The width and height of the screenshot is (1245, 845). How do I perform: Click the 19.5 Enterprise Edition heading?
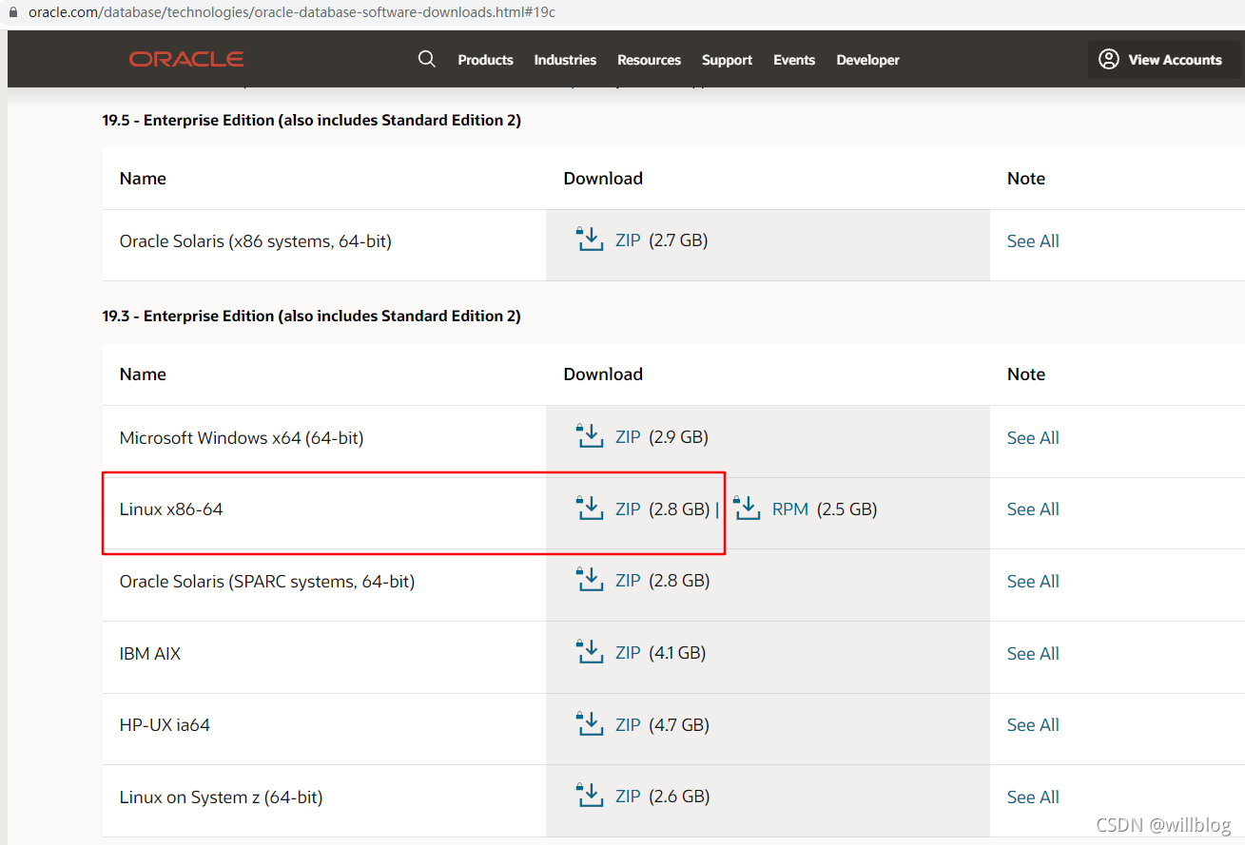311,120
